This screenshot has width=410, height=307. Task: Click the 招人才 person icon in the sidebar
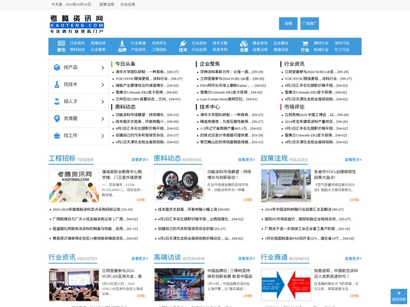tap(57, 101)
